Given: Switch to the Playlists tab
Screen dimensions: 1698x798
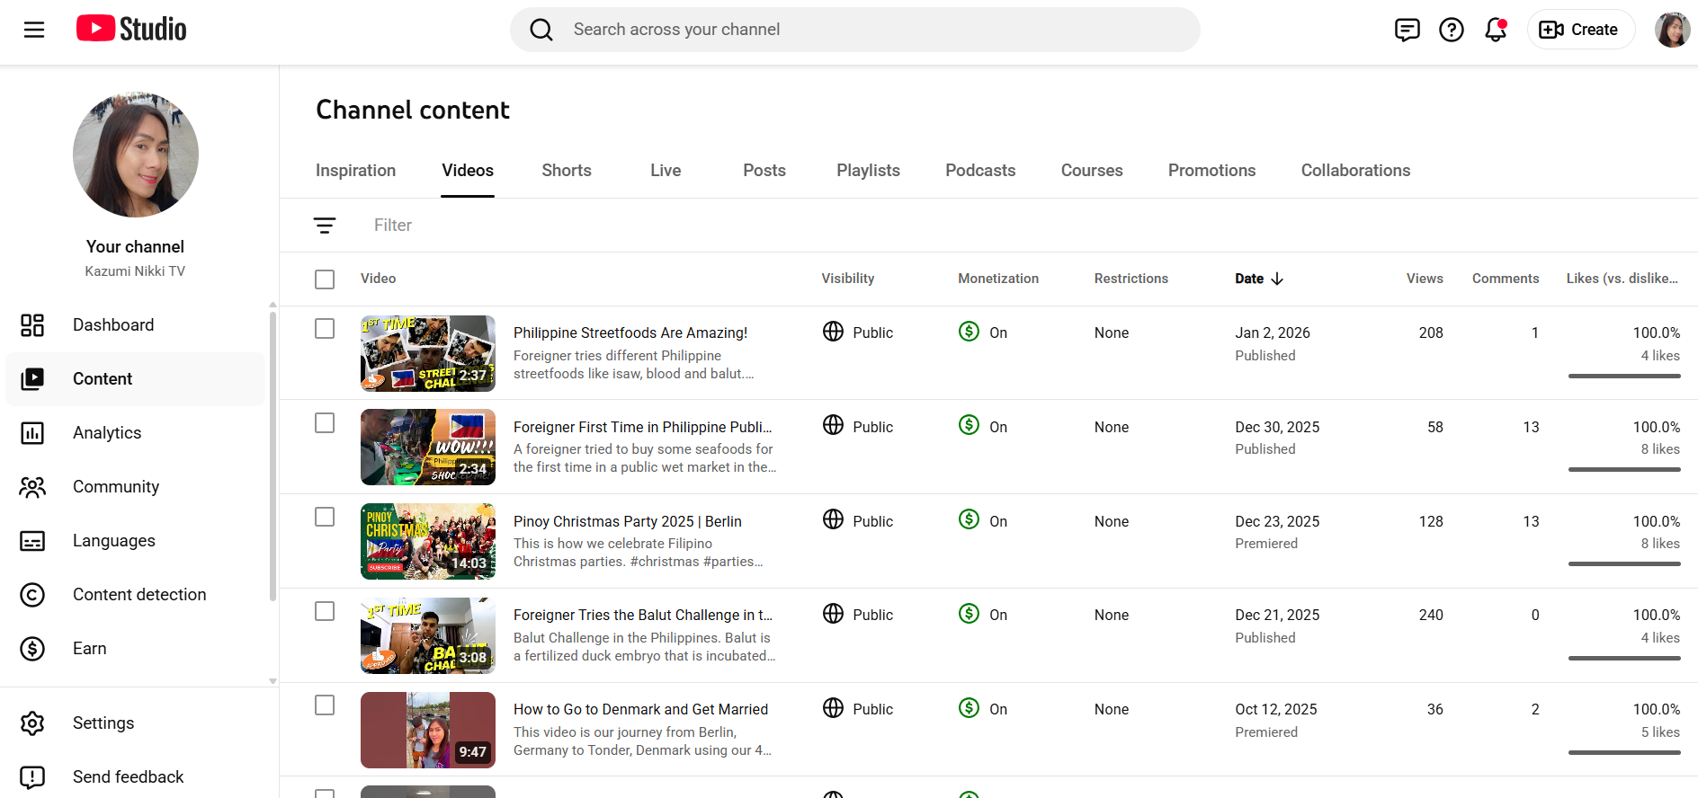Looking at the screenshot, I should pyautogui.click(x=867, y=171).
